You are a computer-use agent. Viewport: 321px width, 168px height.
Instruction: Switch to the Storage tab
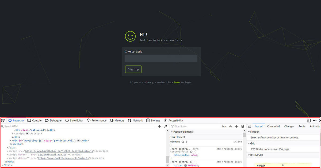point(153,121)
